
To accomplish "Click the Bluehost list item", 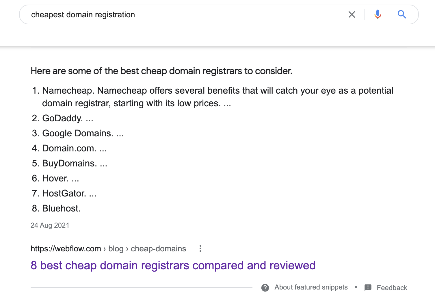I will [x=61, y=208].
